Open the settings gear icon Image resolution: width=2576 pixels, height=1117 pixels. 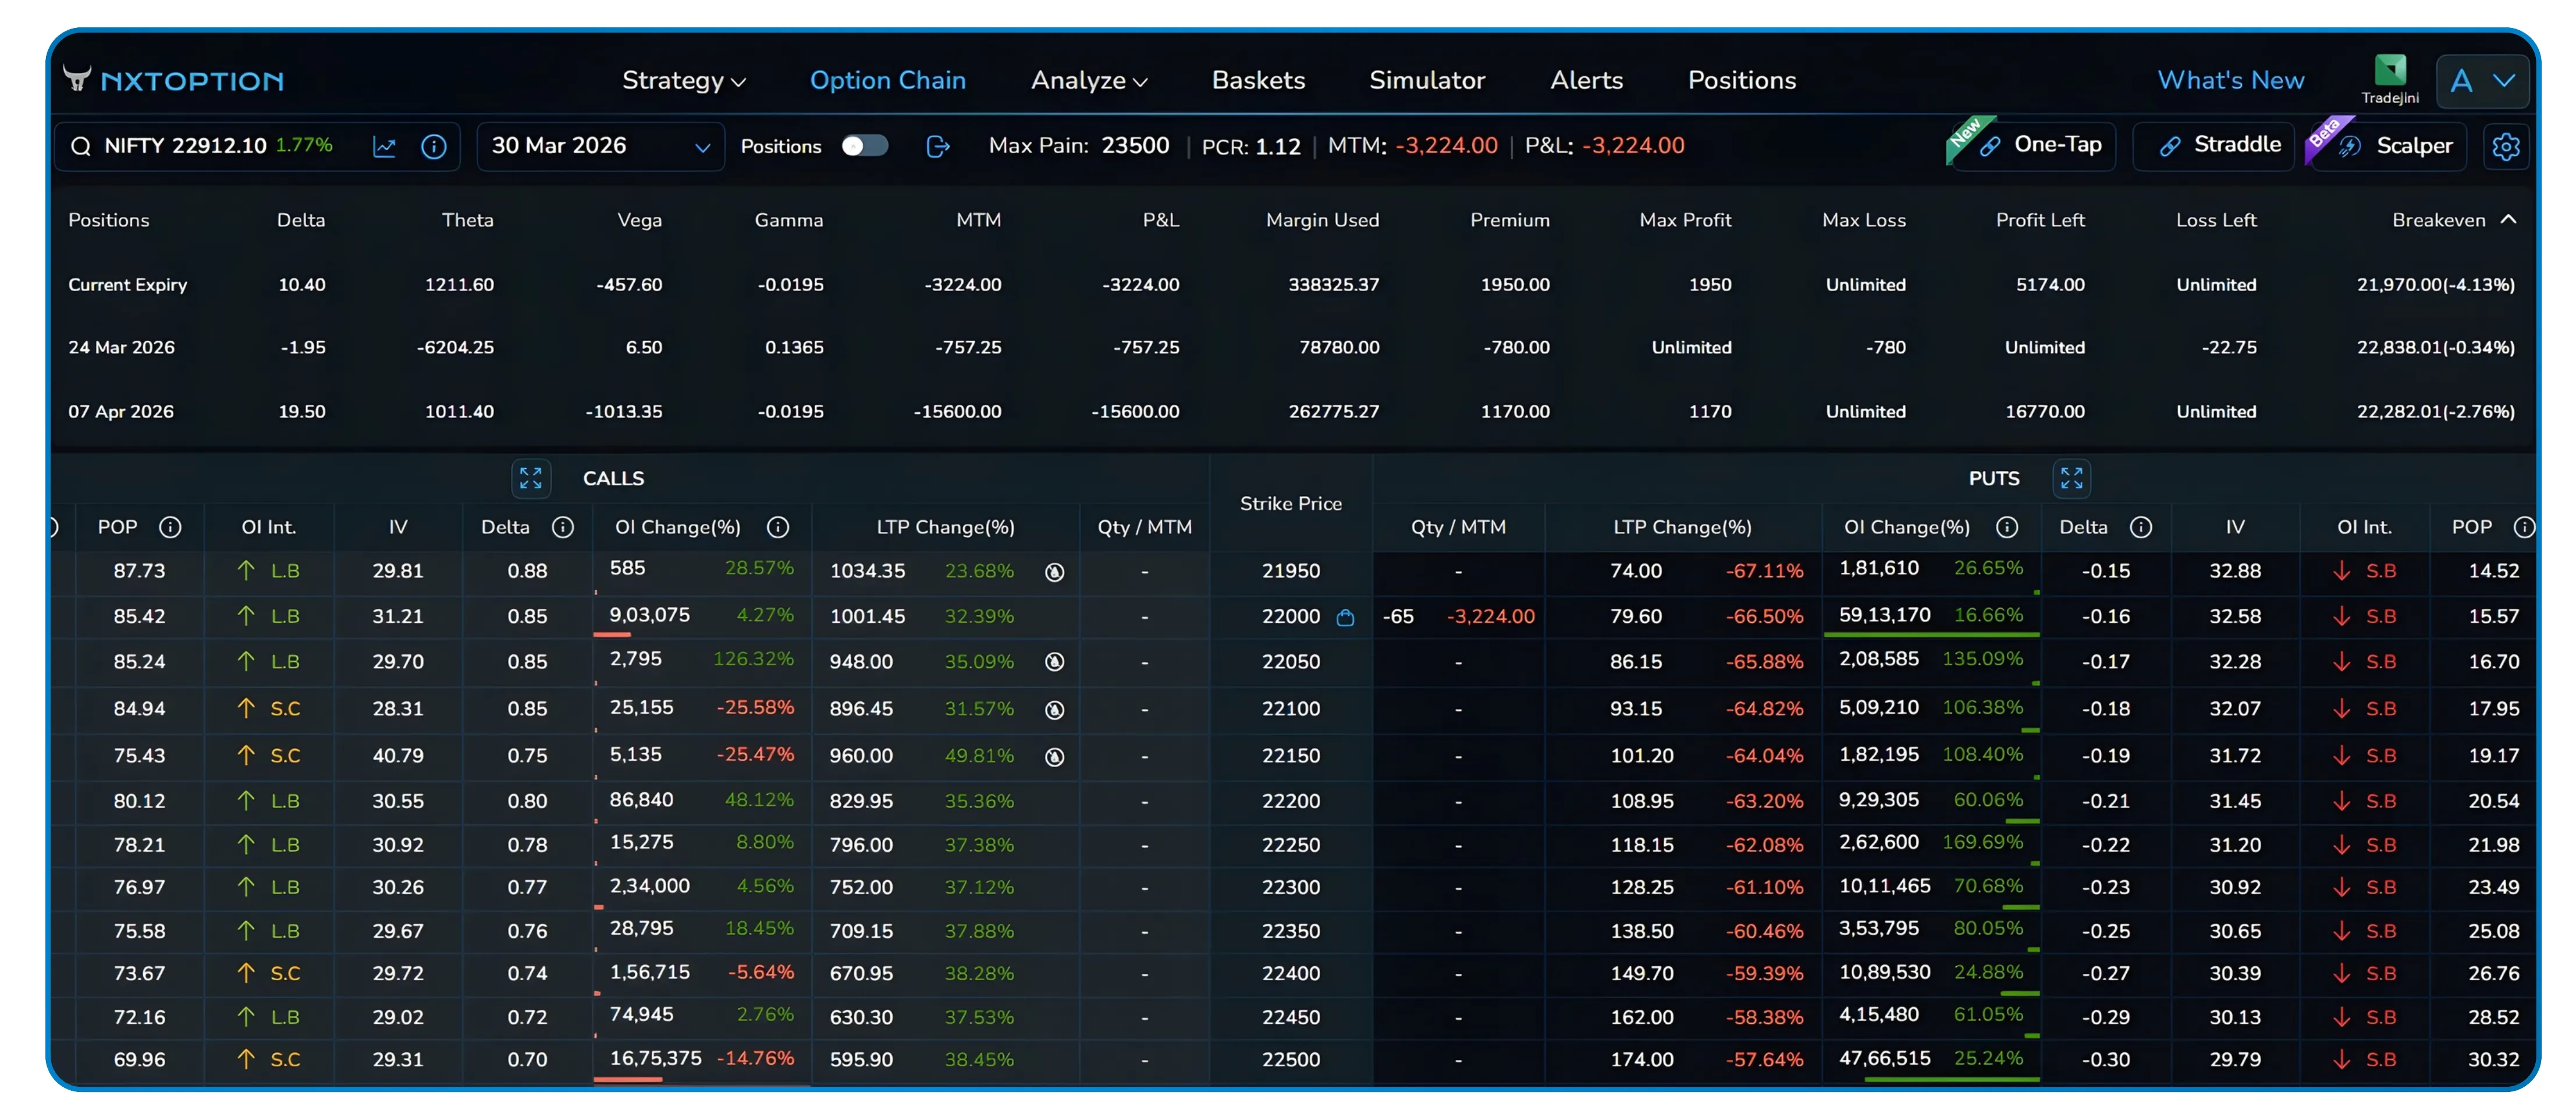coord(2507,146)
